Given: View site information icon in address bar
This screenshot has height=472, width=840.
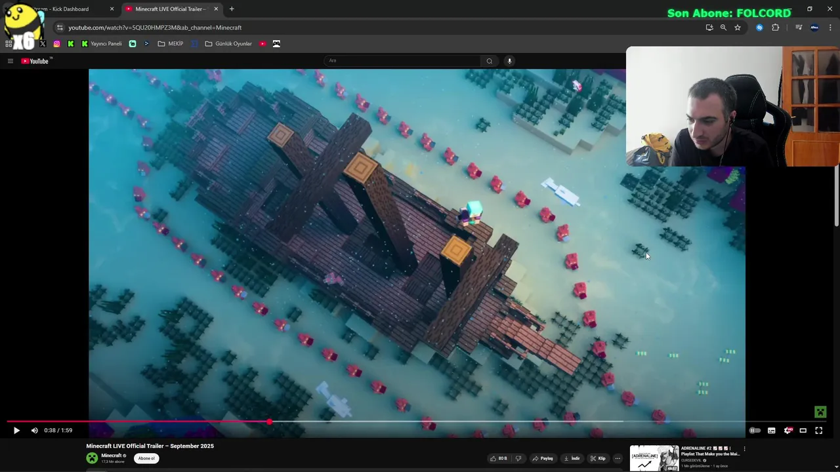Looking at the screenshot, I should coord(60,28).
